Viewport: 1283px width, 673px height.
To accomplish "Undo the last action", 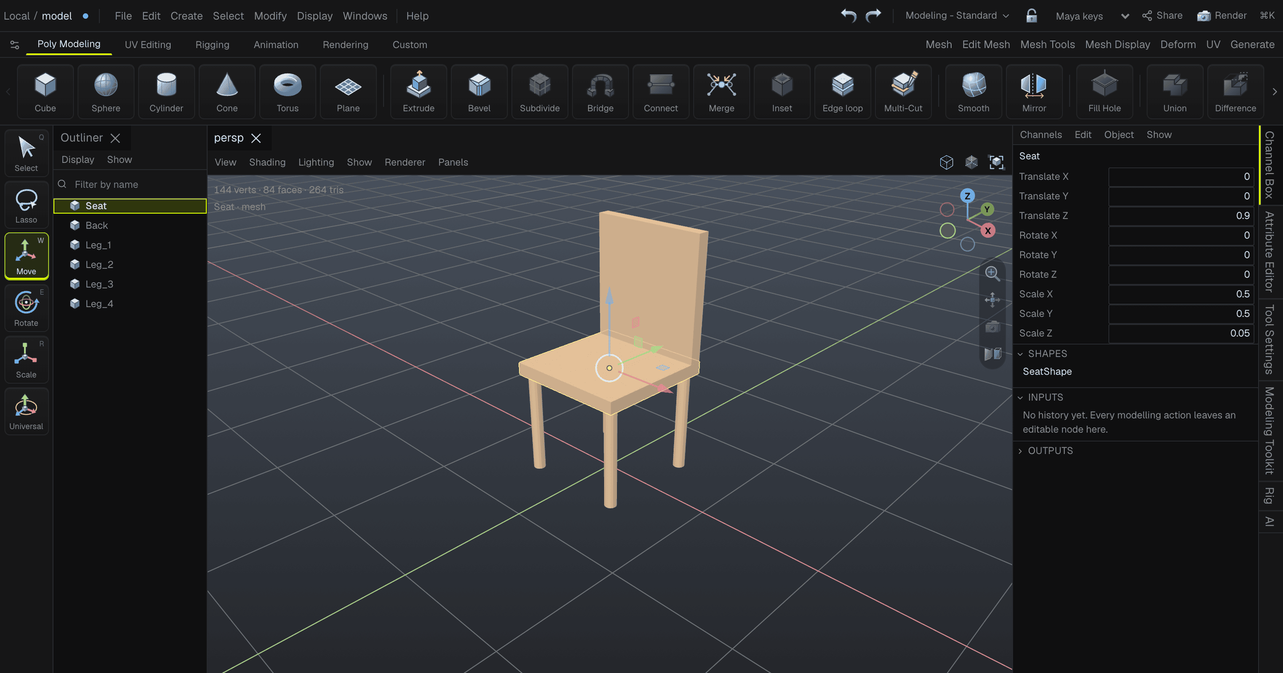I will point(848,15).
